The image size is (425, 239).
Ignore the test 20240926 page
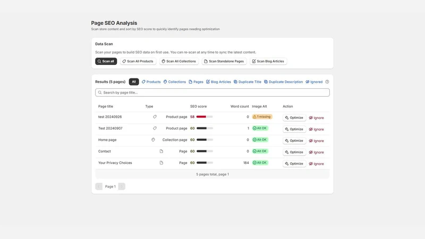coord(316,118)
